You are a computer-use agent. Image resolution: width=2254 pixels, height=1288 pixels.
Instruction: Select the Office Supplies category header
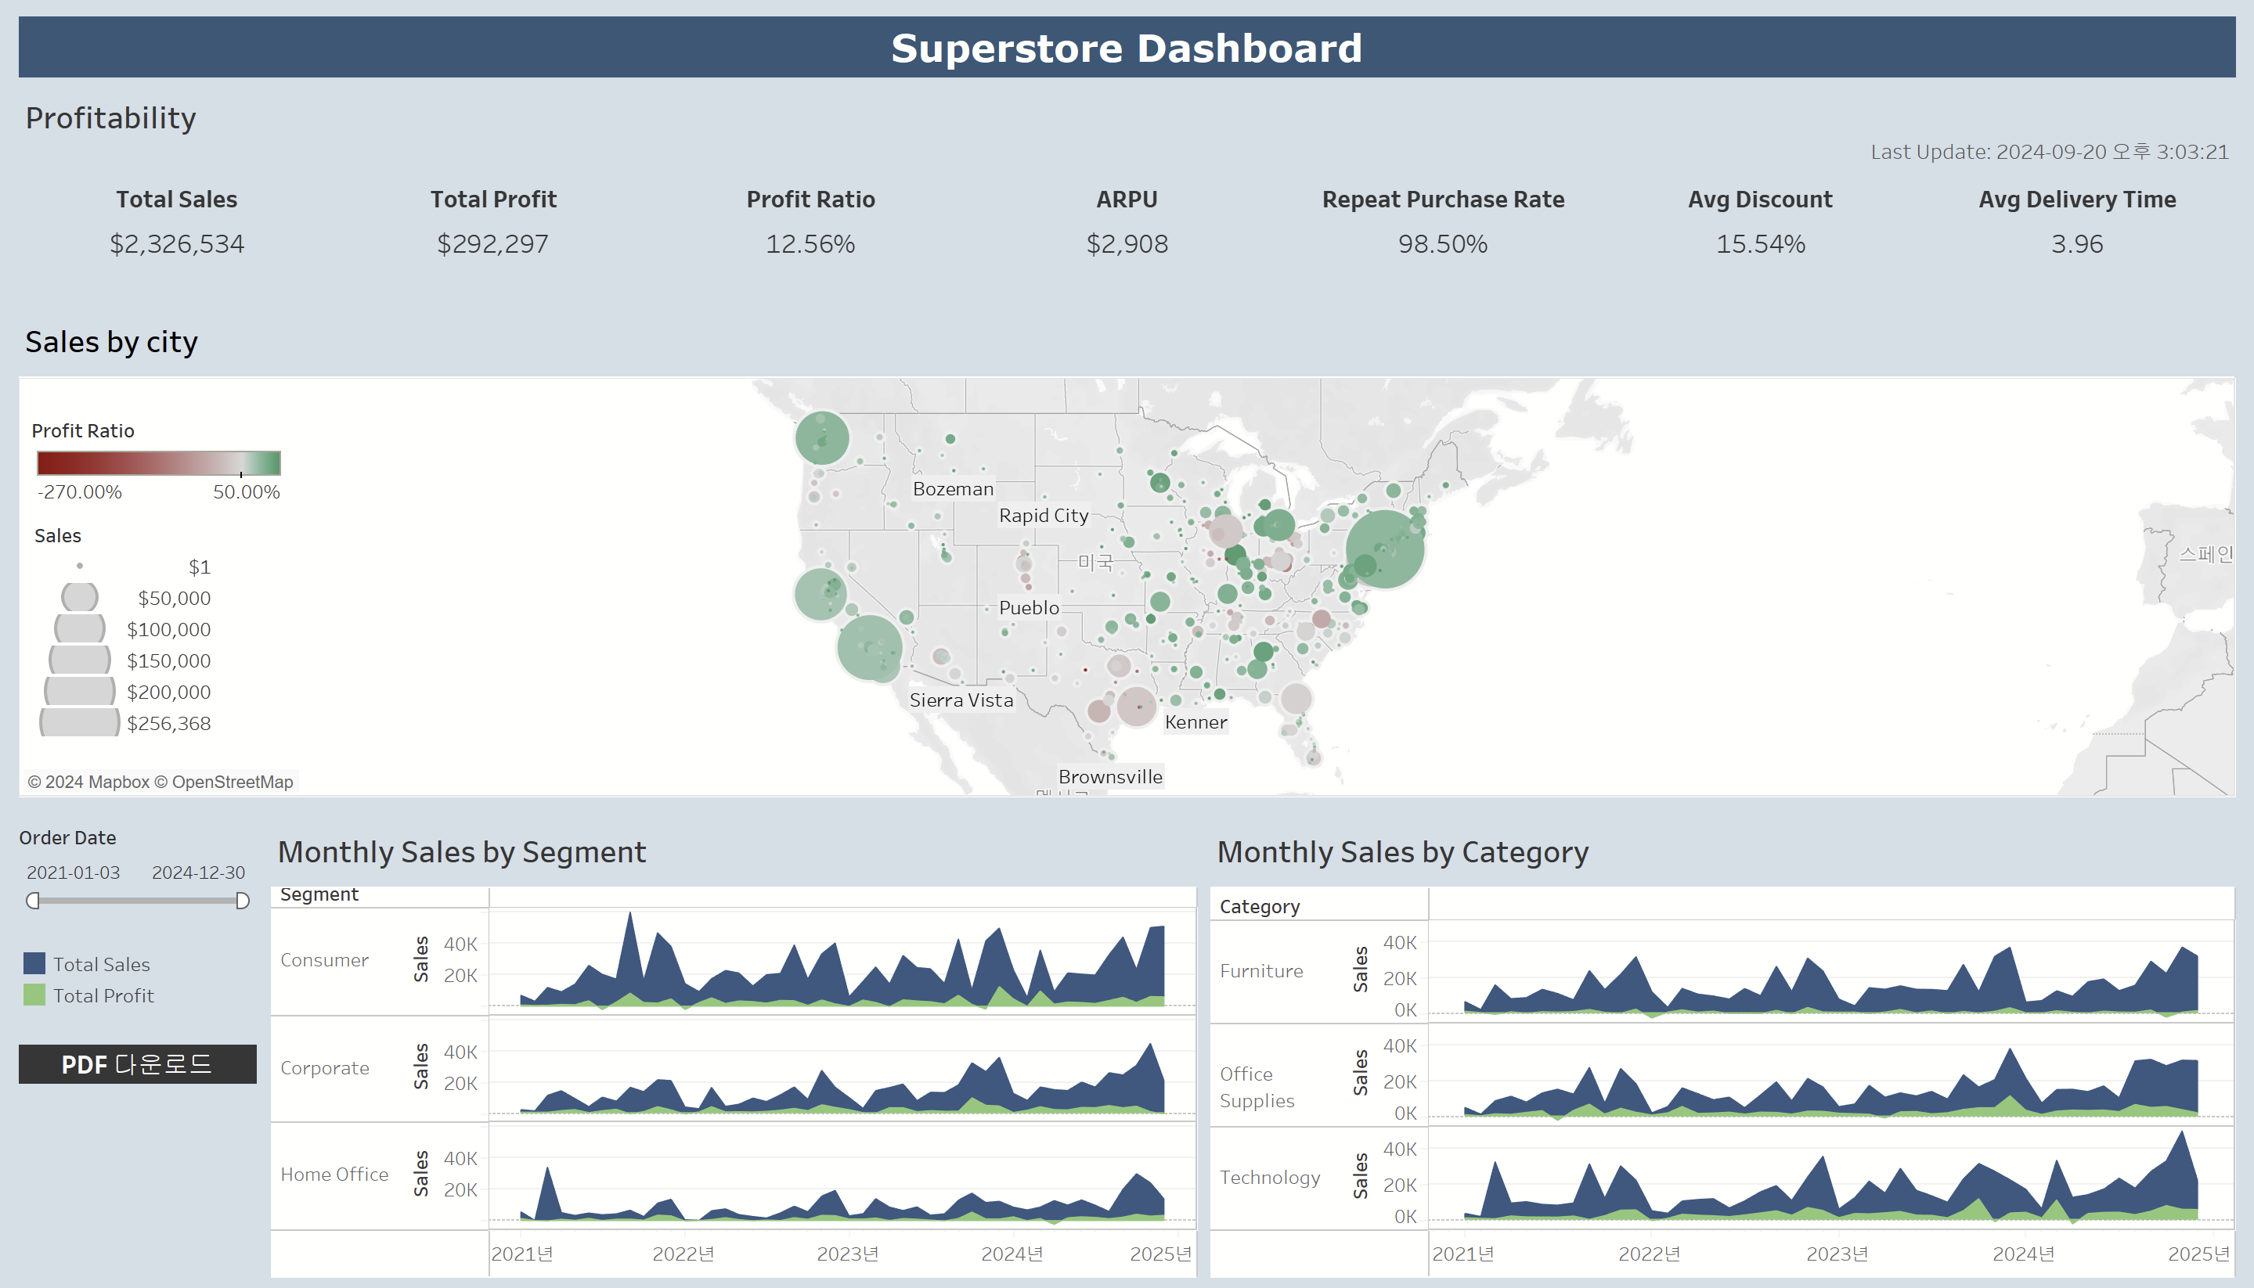1256,1087
